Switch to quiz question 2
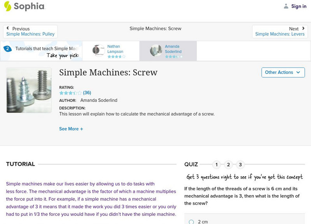The image size is (311, 224). pos(228,164)
